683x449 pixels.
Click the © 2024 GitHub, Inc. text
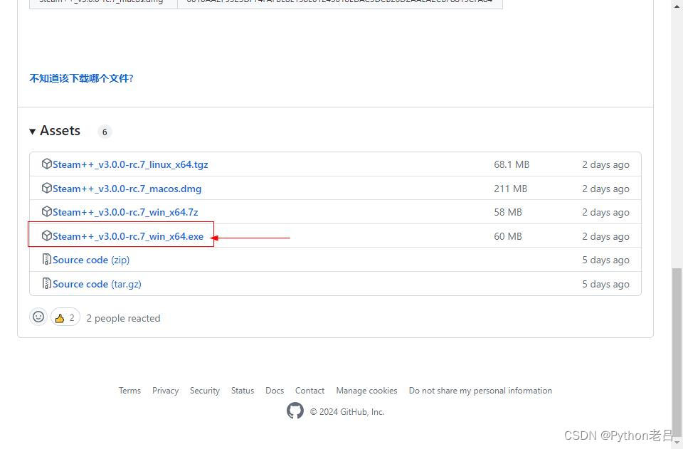click(347, 412)
